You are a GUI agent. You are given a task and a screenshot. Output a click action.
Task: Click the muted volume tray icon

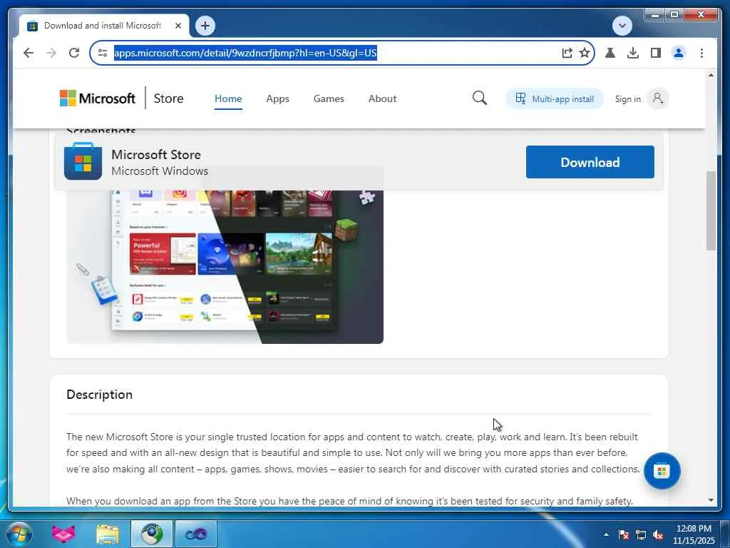point(659,534)
